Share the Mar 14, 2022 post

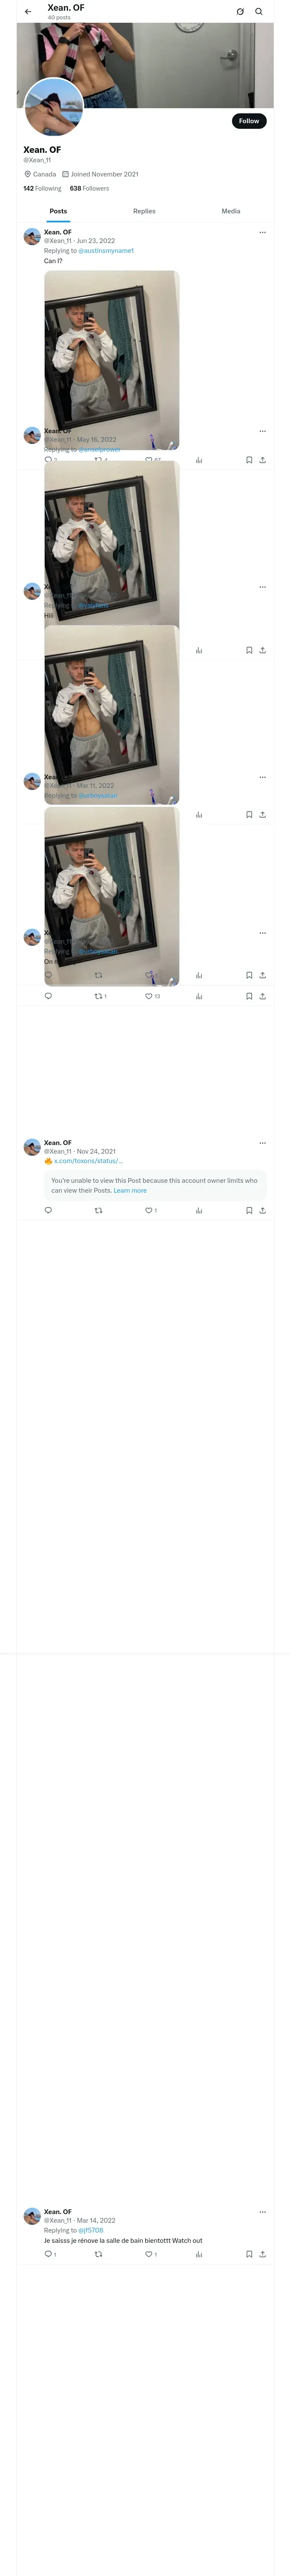(262, 2254)
